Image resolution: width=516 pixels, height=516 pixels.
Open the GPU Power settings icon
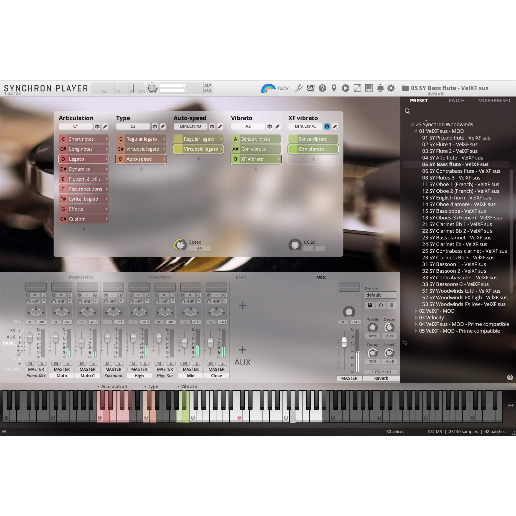[310, 88]
